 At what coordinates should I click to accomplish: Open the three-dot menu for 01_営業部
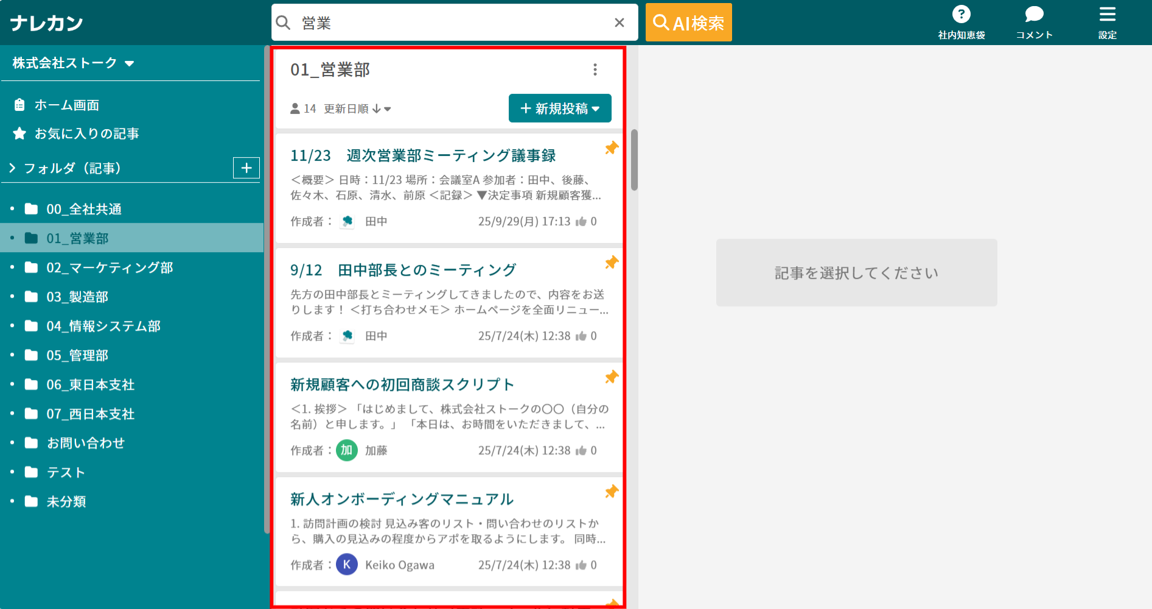tap(595, 70)
